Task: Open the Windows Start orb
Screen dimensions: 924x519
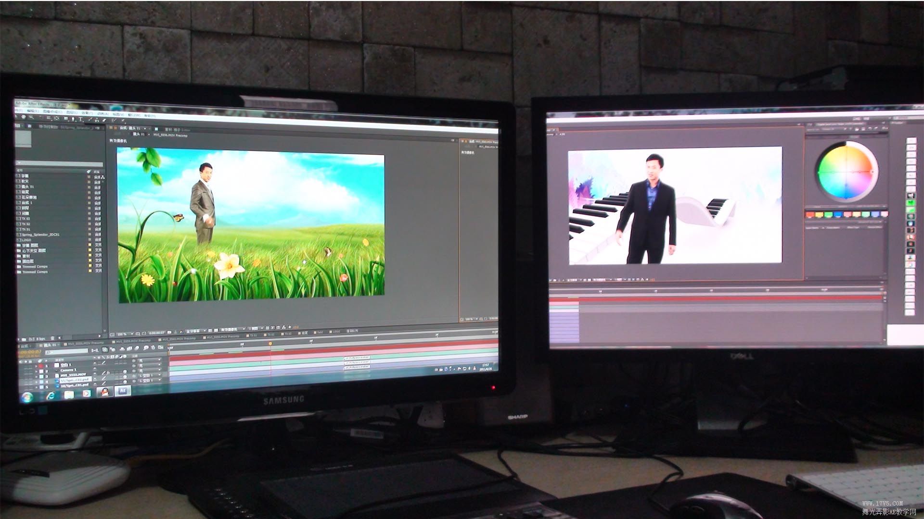Action: click(27, 397)
